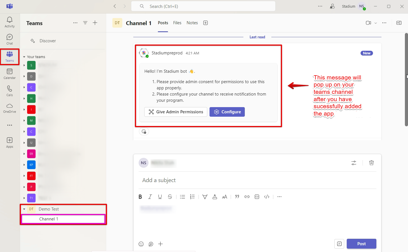The width and height of the screenshot is (408, 252).
Task: Select Channel 1 in Demo Test
Action: click(x=63, y=219)
